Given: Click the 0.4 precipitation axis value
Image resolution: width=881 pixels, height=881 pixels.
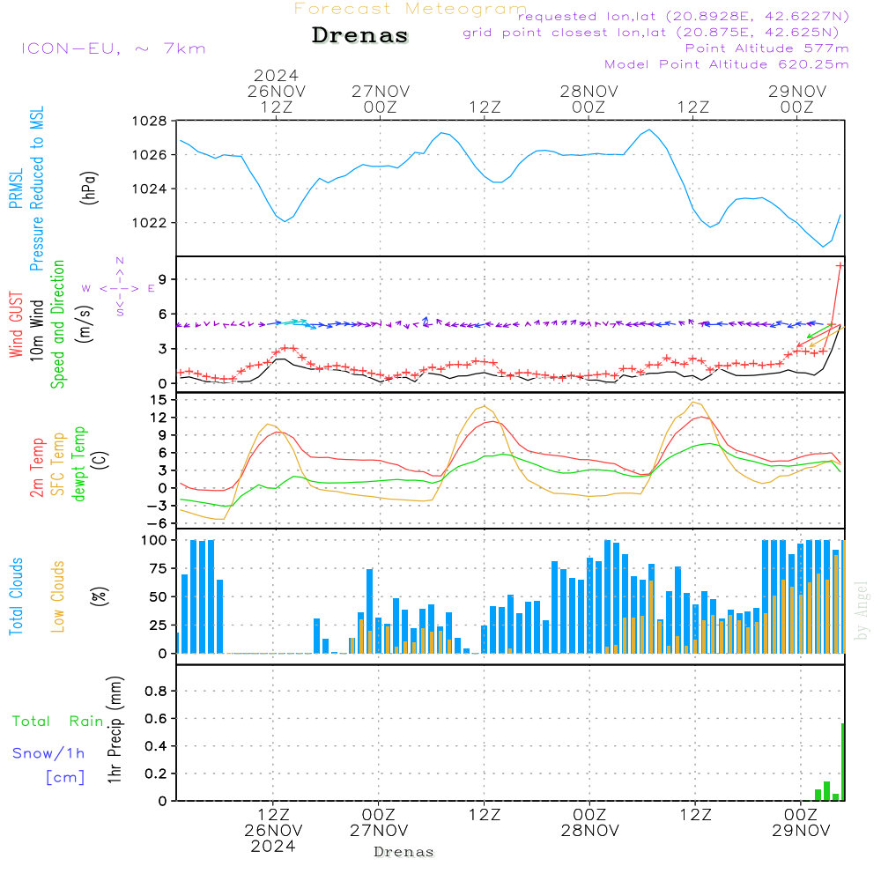Looking at the screenshot, I should click(x=156, y=746).
